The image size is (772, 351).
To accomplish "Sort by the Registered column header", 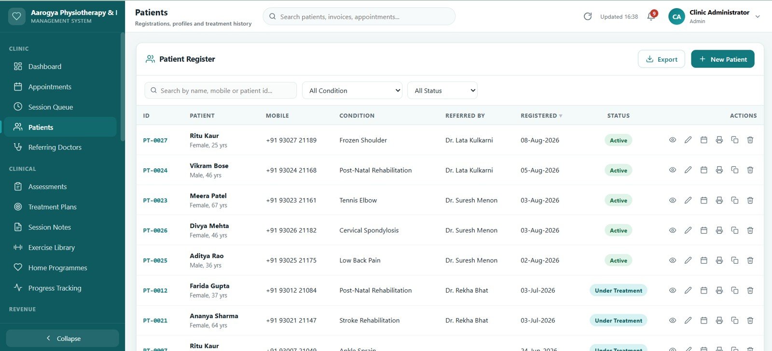I will click(x=541, y=116).
